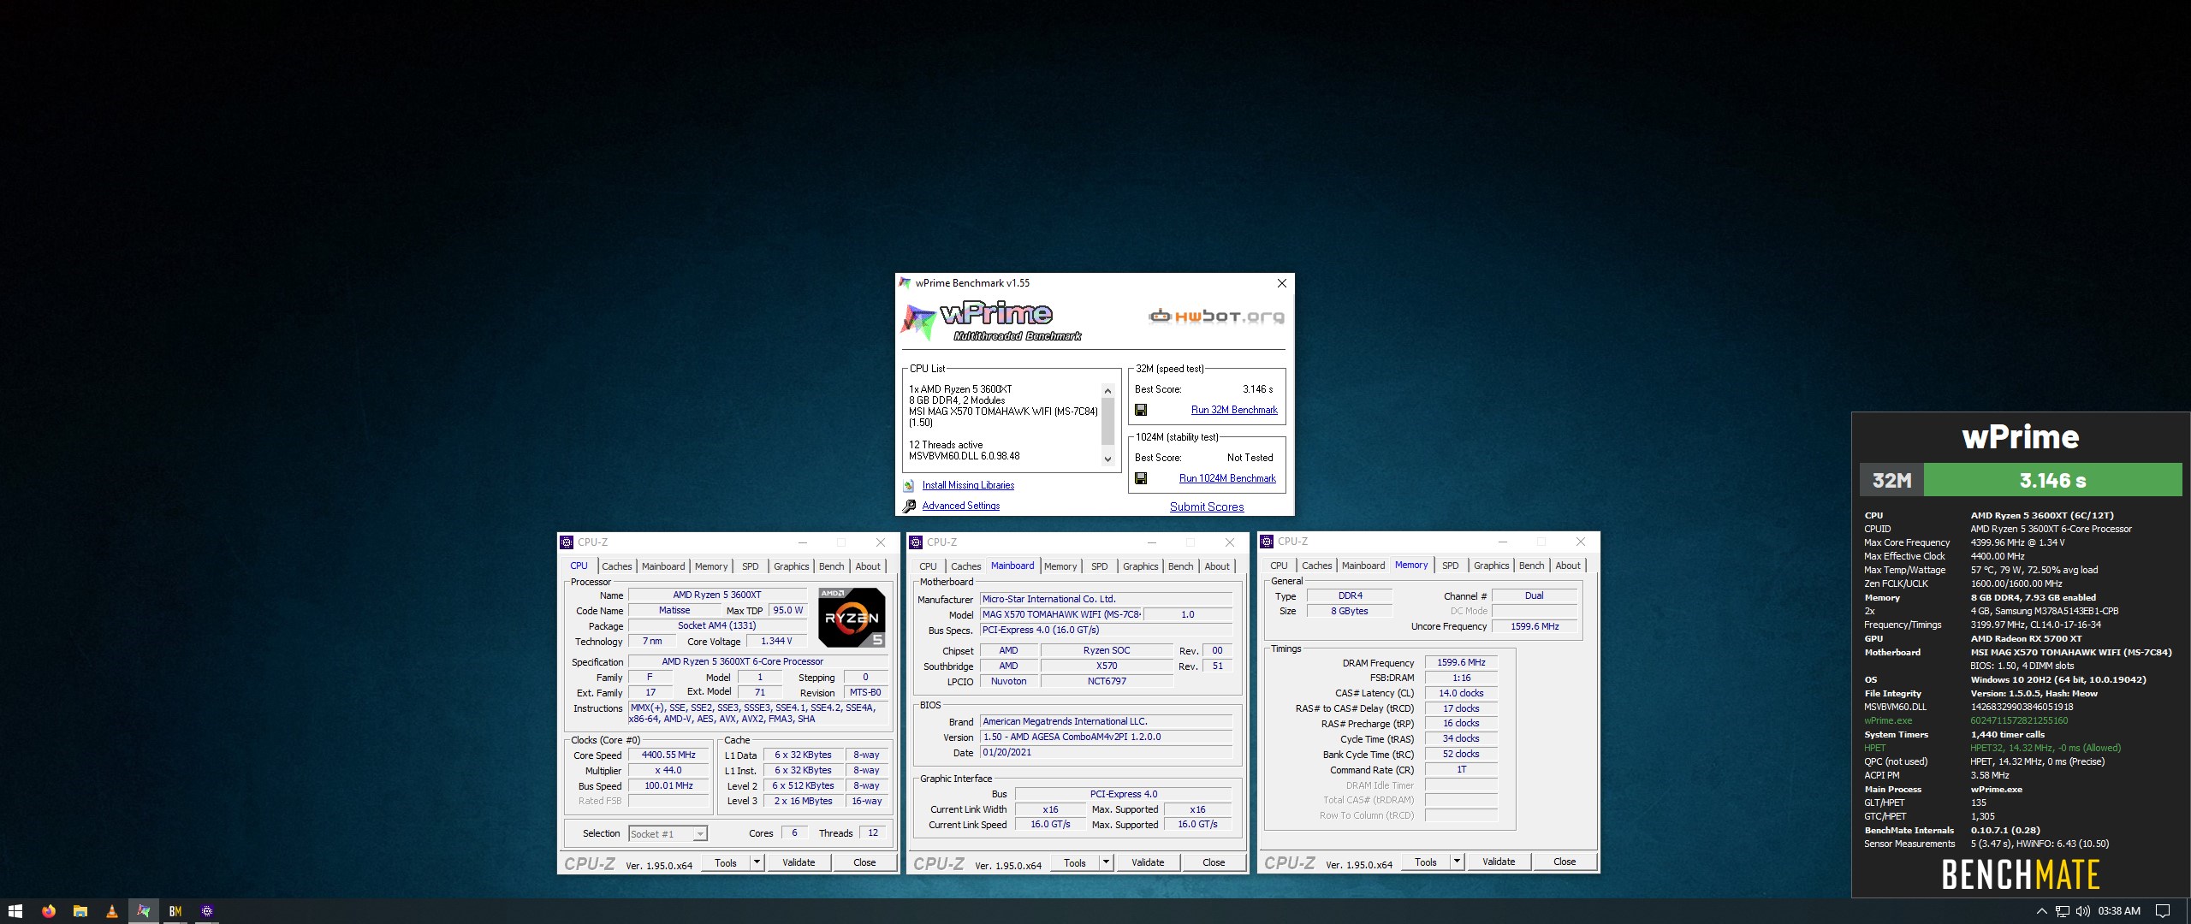
Task: Click the title bar icon of CPU-Z Memory window
Action: click(x=1267, y=542)
